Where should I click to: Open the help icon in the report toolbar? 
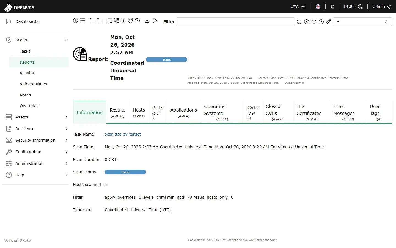click(x=76, y=20)
